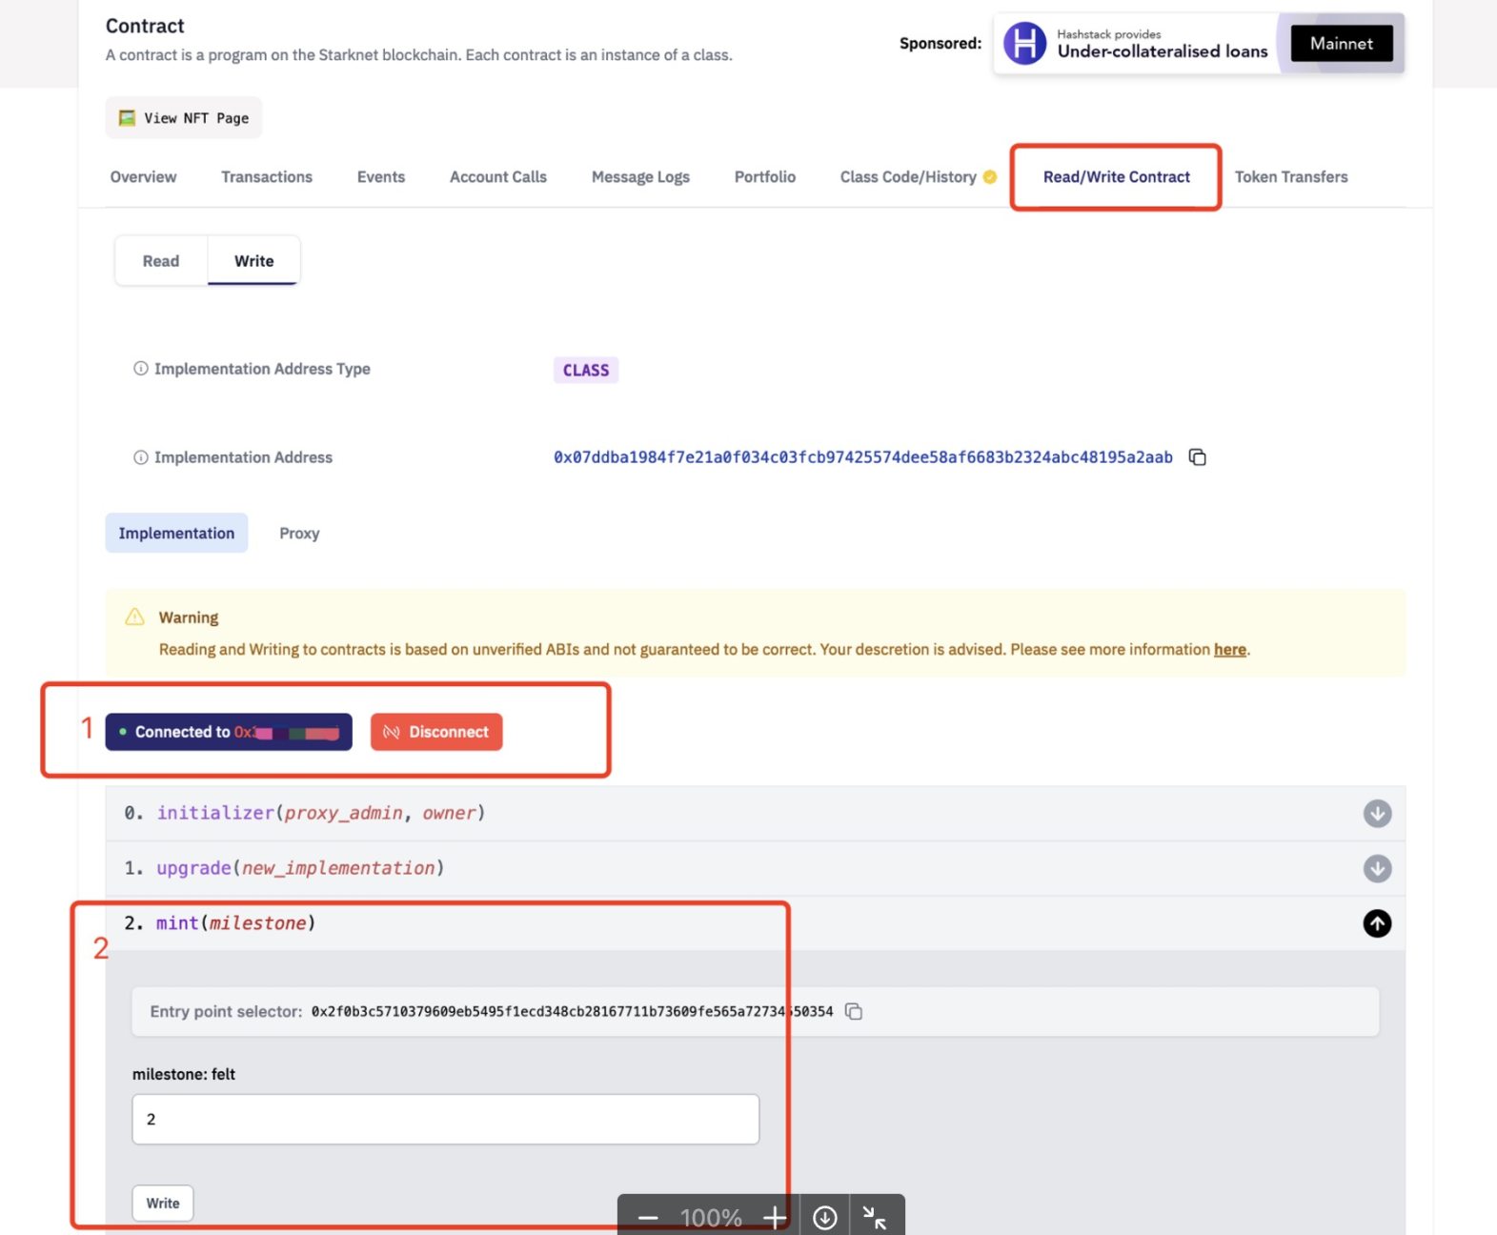Screen dimensions: 1497x1235
Task: Exit fullscreen with the collapse arrows icon
Action: tap(874, 1217)
